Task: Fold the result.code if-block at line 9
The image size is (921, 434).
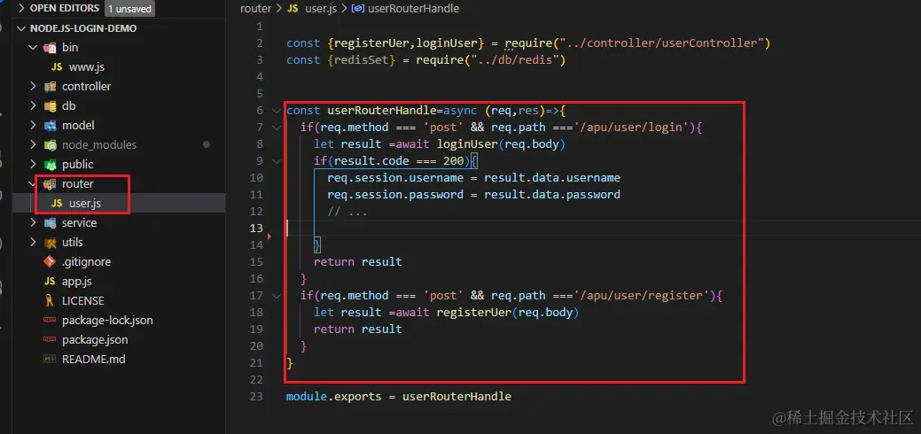Action: 276,161
